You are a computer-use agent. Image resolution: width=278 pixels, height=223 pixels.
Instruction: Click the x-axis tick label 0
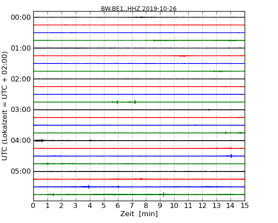pos(33,206)
